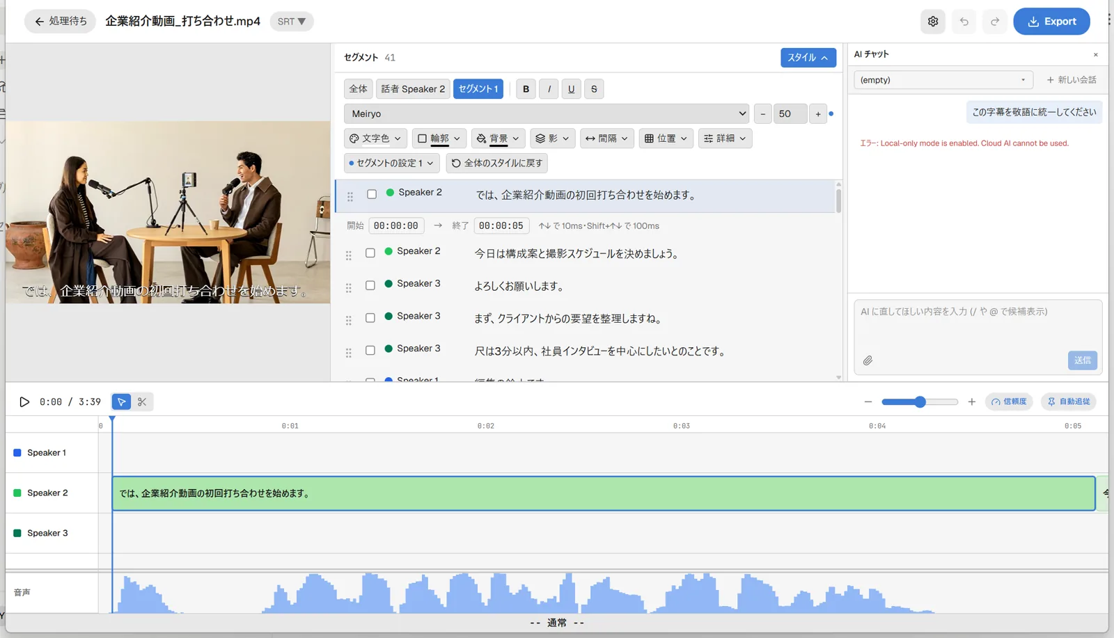Check the box for まず、クライアント segment
This screenshot has height=638, width=1114.
pyautogui.click(x=370, y=318)
